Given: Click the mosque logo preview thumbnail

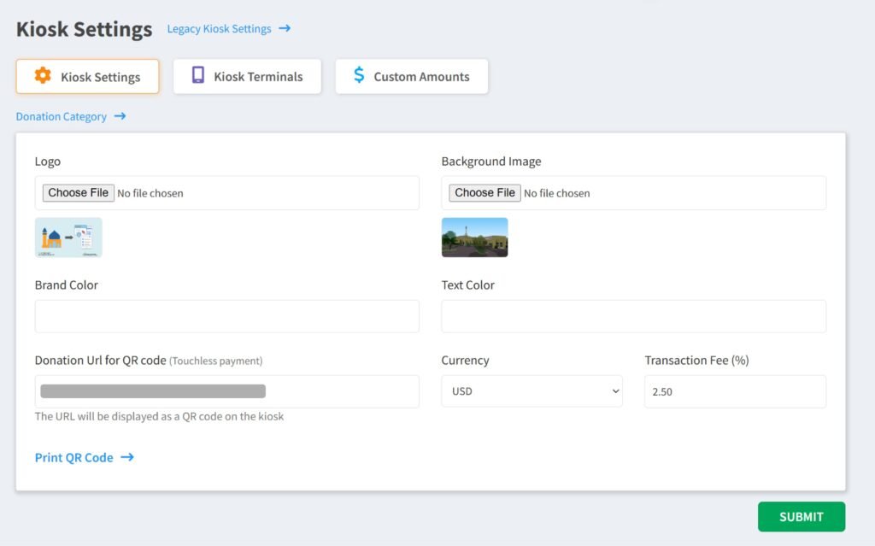Looking at the screenshot, I should tap(68, 238).
